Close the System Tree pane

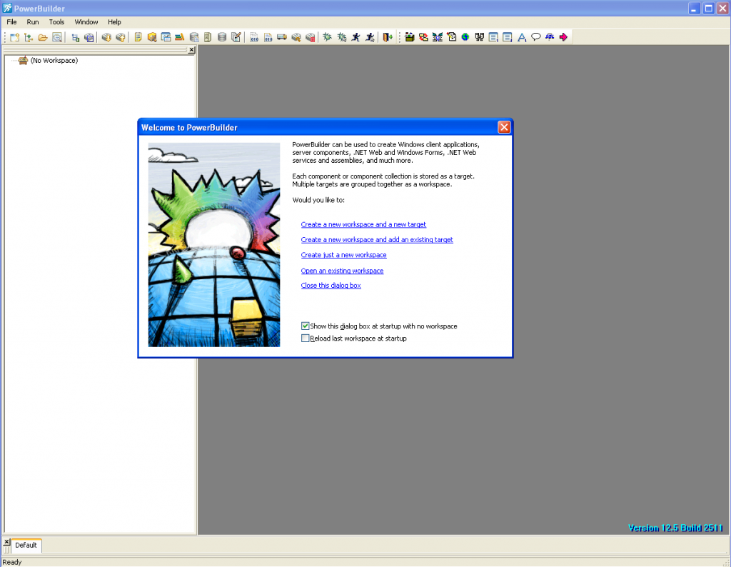(191, 50)
